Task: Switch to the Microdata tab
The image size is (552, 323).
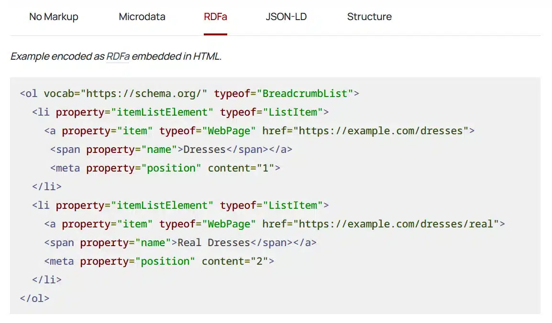Action: pos(142,17)
